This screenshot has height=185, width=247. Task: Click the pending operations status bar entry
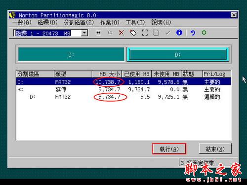[x=206, y=163]
